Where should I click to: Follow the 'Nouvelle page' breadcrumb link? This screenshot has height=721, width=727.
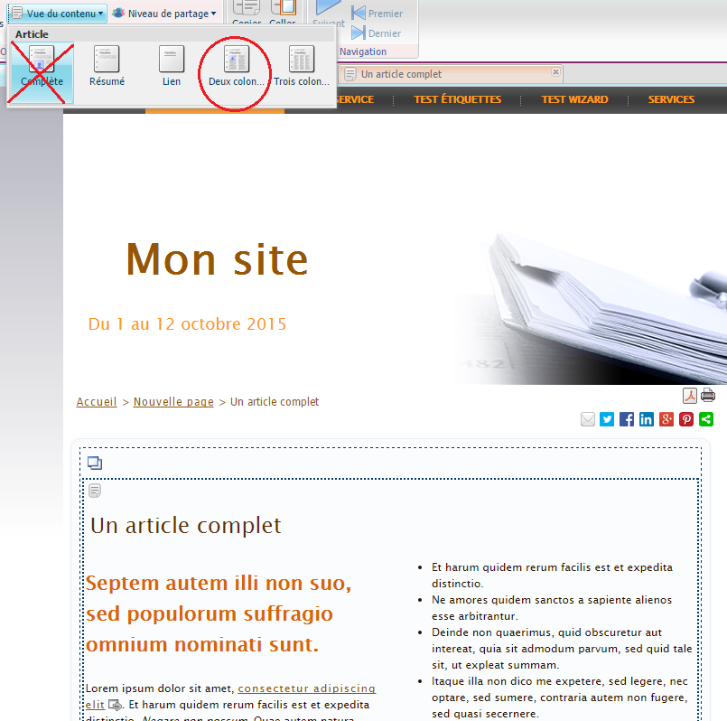(x=173, y=402)
